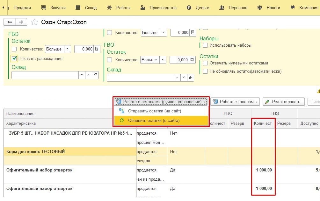Open the Работа с товаром dropdown
The height and width of the screenshot is (201, 320).
235,102
